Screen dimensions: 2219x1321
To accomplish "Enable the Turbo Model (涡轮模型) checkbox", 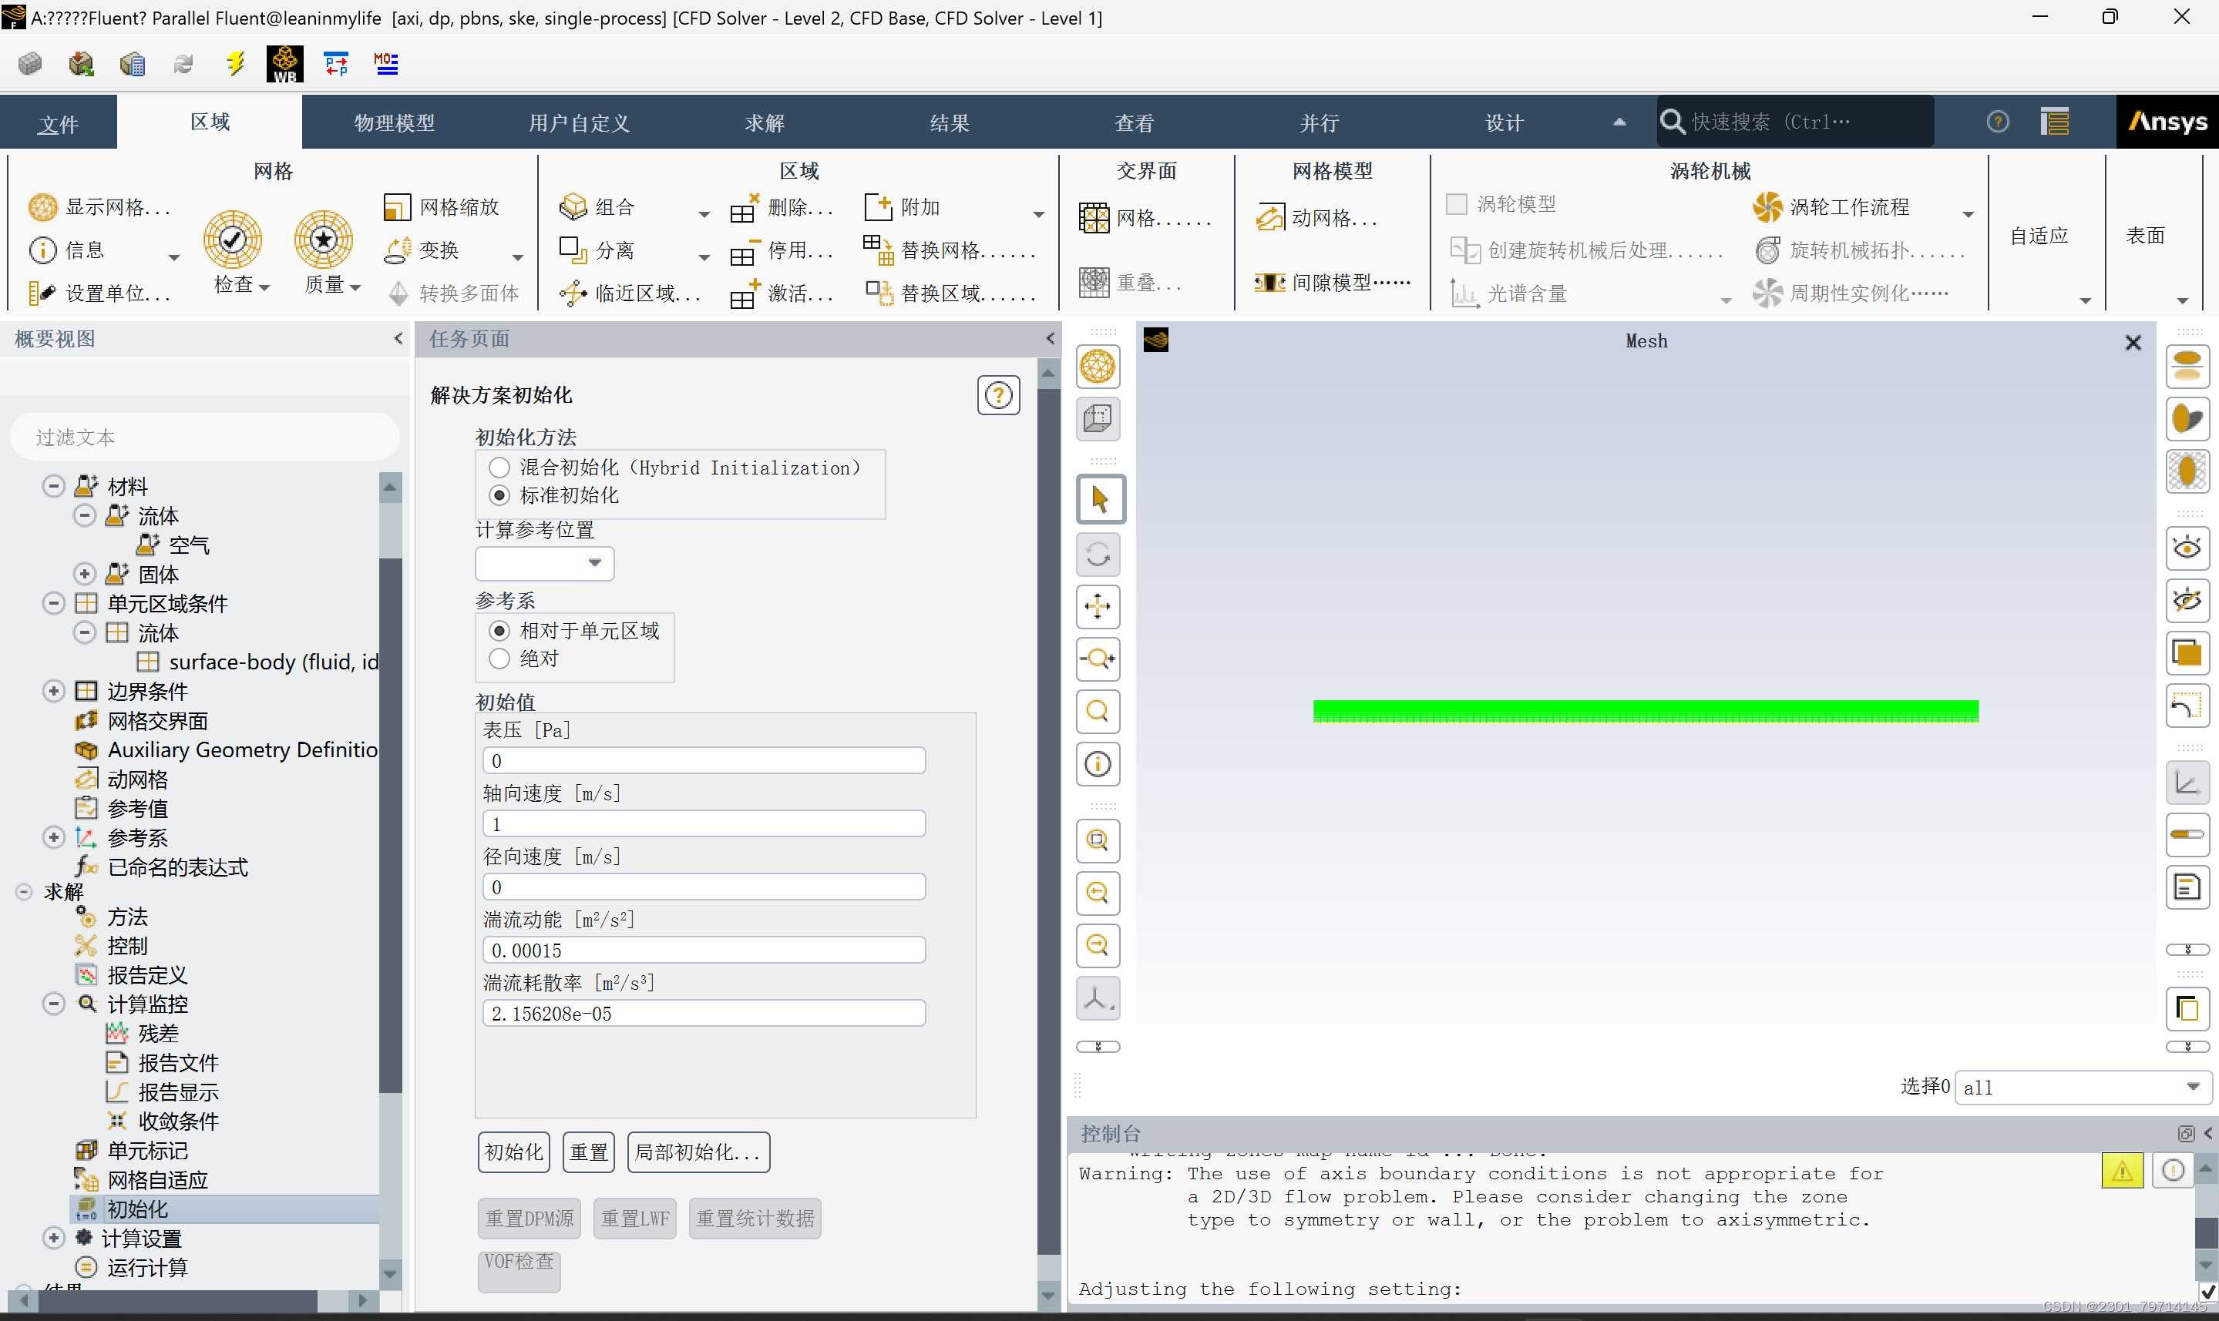I will 1457,205.
